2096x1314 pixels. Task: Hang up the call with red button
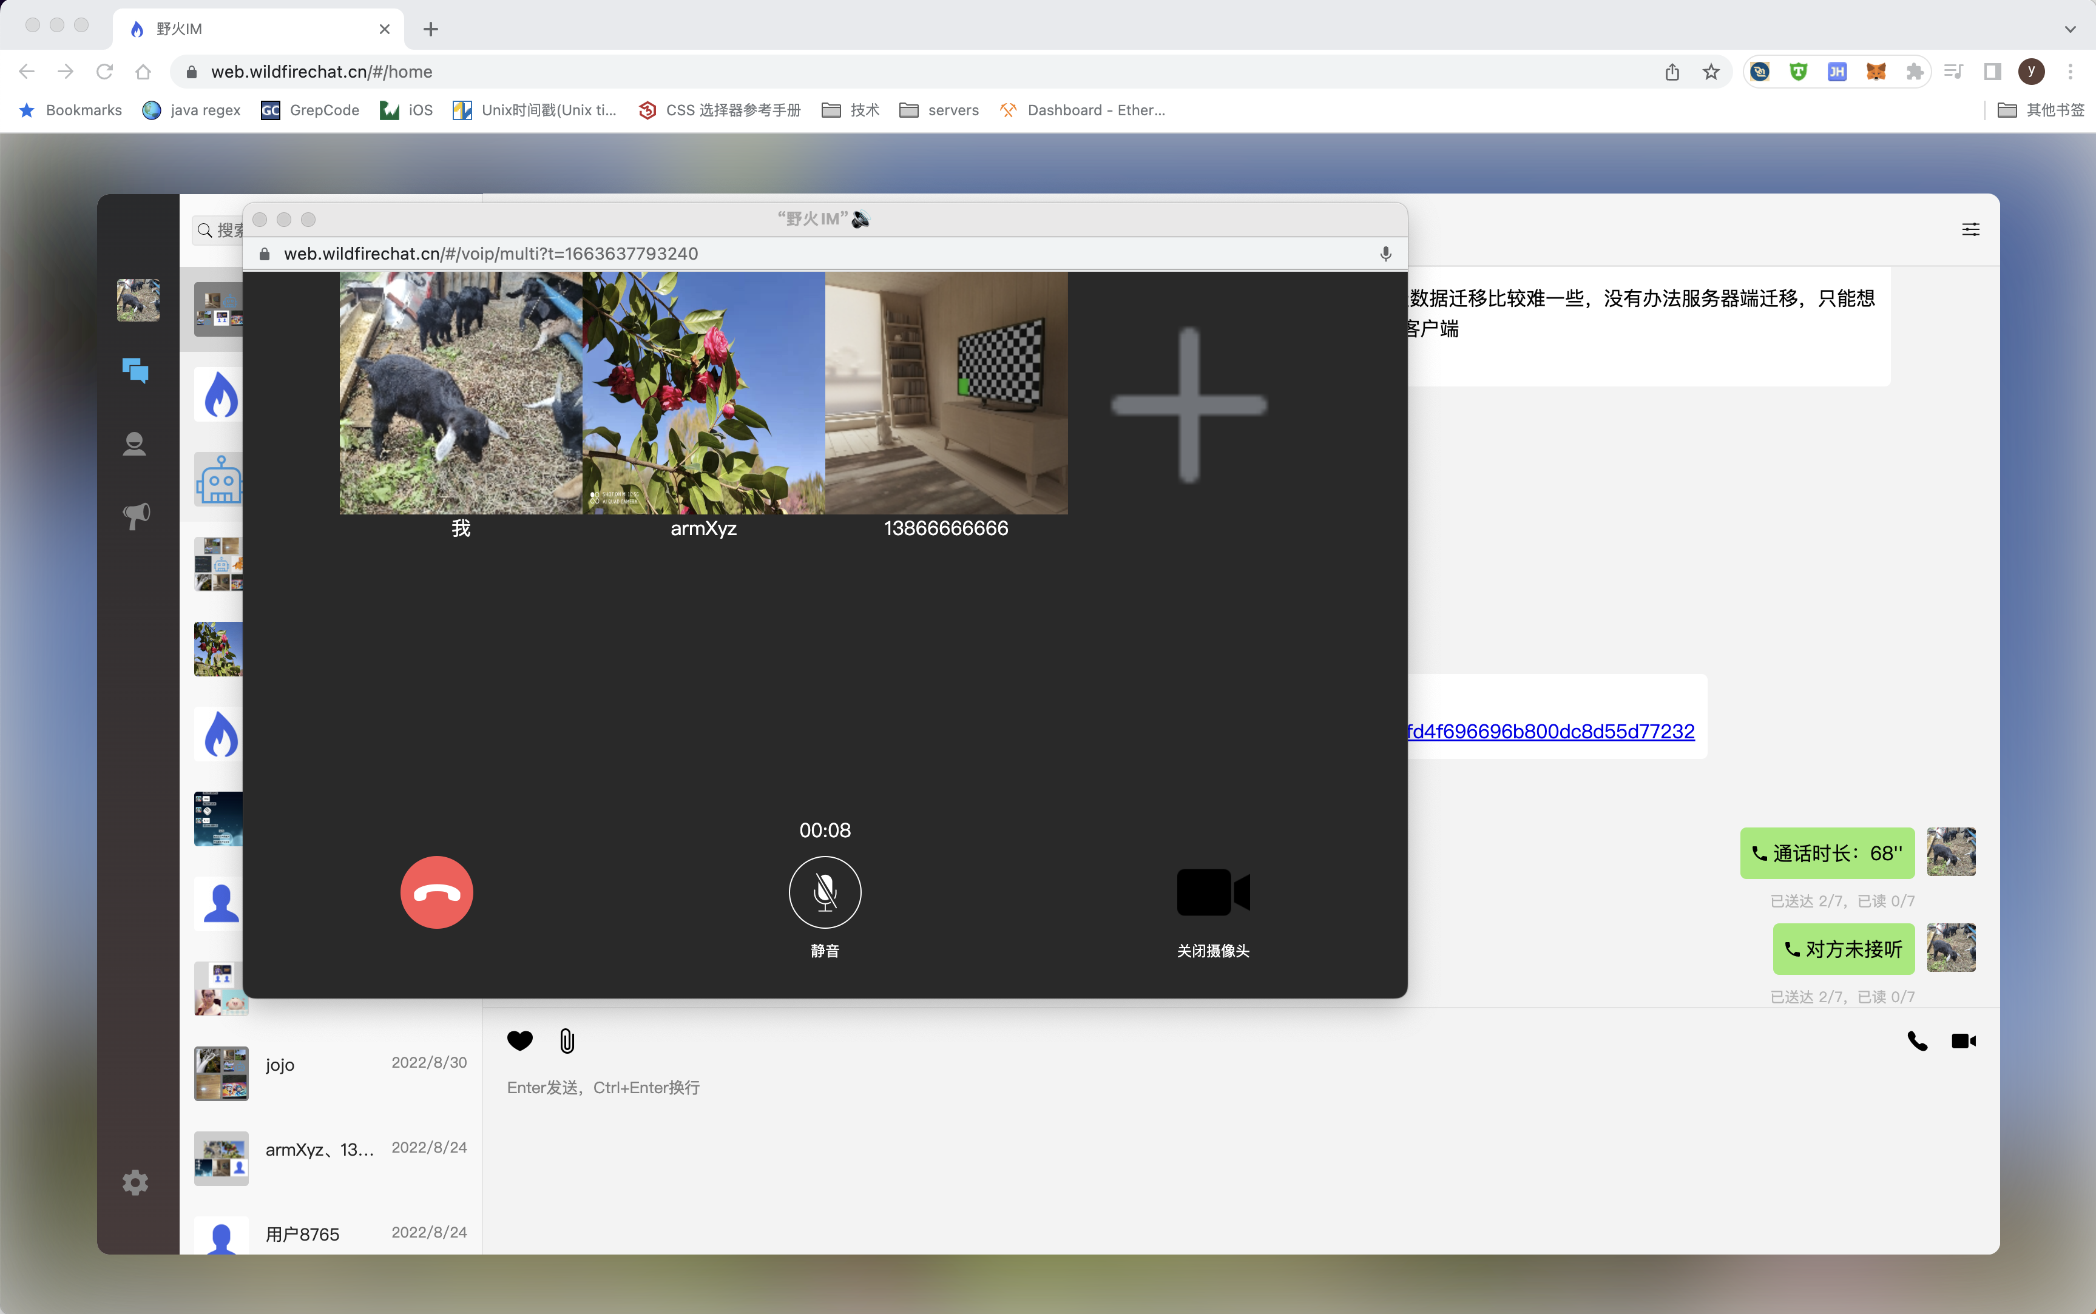click(436, 892)
